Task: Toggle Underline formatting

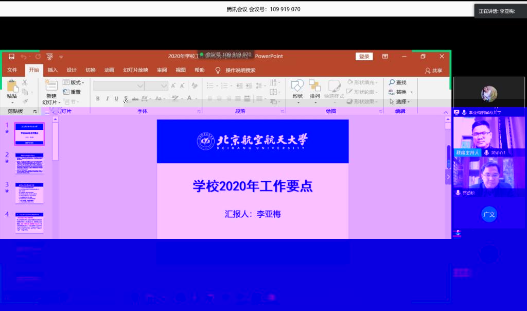Action: click(116, 98)
